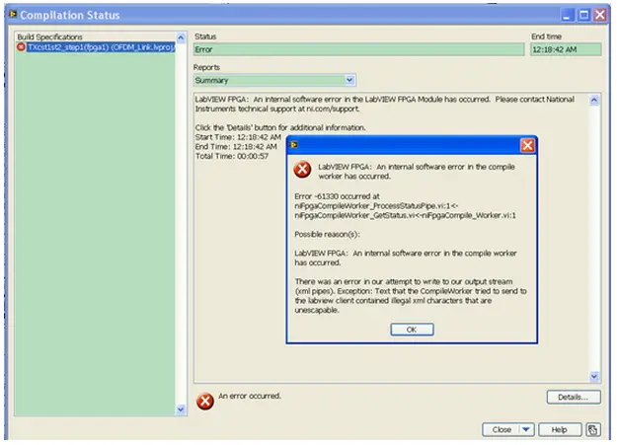
Task: Close the Compilation Status window
Action: click(600, 16)
